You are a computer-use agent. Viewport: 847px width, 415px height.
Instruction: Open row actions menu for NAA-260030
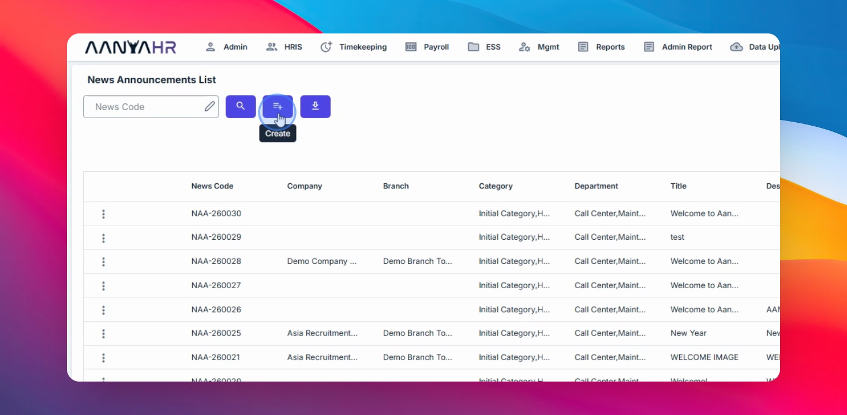tap(103, 214)
